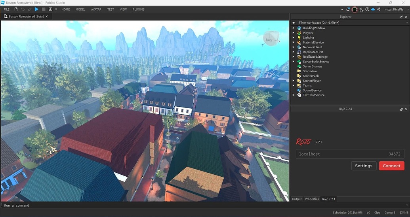The width and height of the screenshot is (410, 217).
Task: Select the ServerStorage icon
Action: point(299,66)
